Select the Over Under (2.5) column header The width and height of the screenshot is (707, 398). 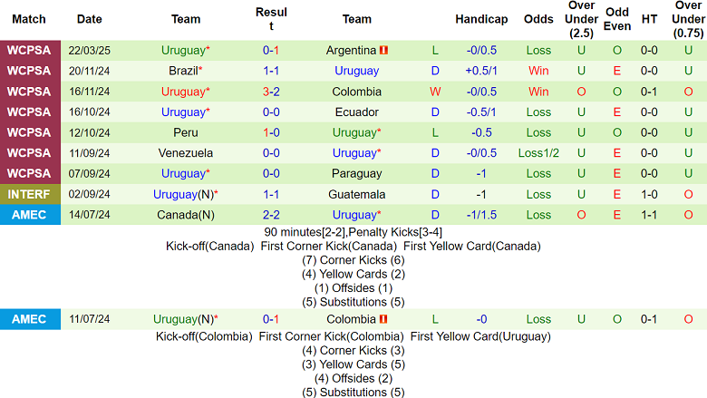pos(581,19)
